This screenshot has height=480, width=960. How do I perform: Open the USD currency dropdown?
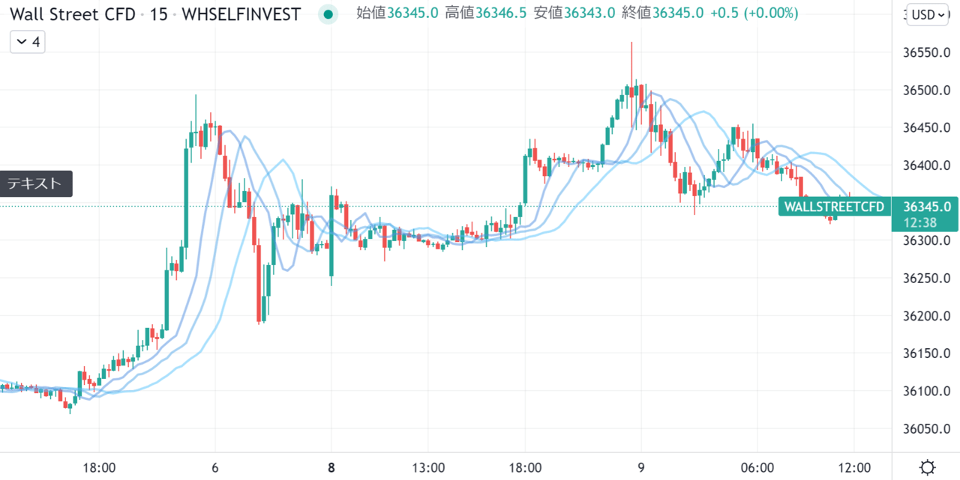927,14
